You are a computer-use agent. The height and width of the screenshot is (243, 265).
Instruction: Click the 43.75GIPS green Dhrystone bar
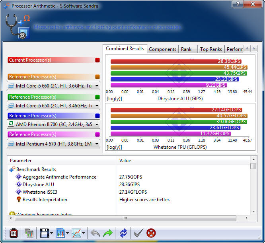(x=179, y=73)
